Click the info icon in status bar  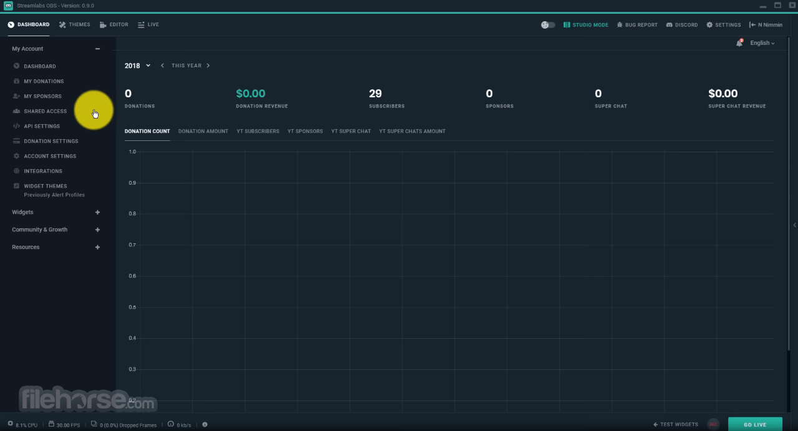pyautogui.click(x=205, y=425)
